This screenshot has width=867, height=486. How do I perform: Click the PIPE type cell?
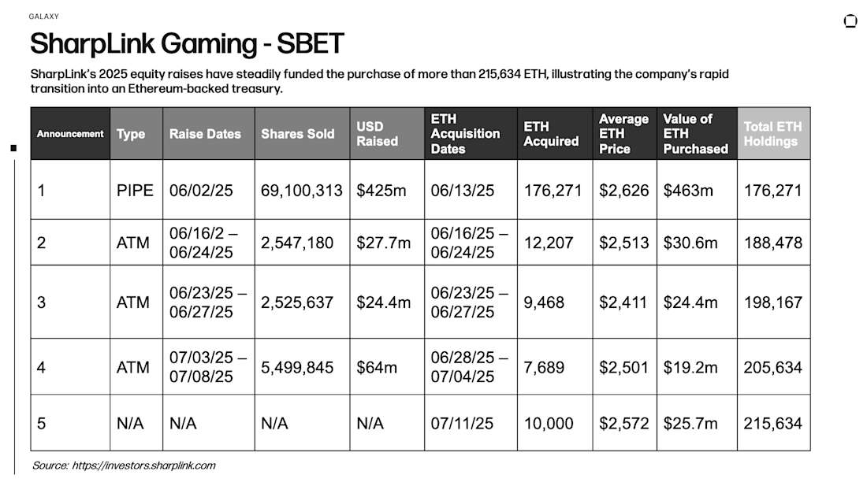pos(136,190)
